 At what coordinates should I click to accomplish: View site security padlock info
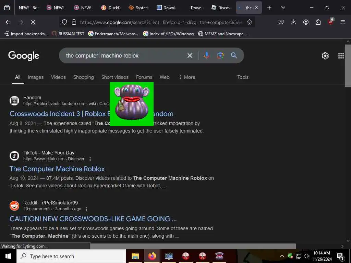pyautogui.click(x=74, y=22)
